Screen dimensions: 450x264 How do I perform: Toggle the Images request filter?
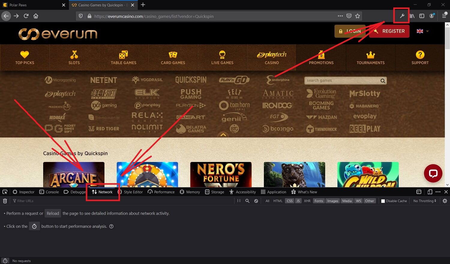pyautogui.click(x=333, y=201)
